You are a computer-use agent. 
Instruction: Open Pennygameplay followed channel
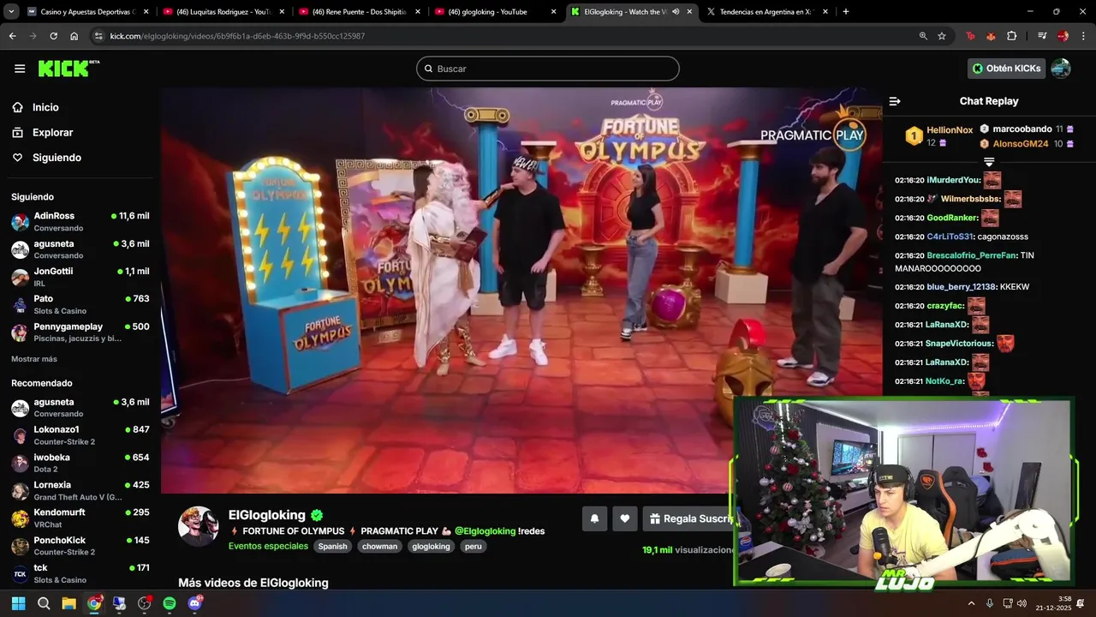(80, 332)
